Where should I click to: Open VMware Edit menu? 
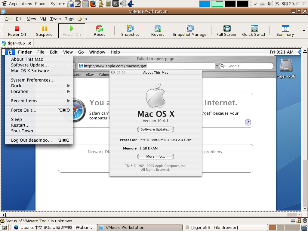[19, 19]
